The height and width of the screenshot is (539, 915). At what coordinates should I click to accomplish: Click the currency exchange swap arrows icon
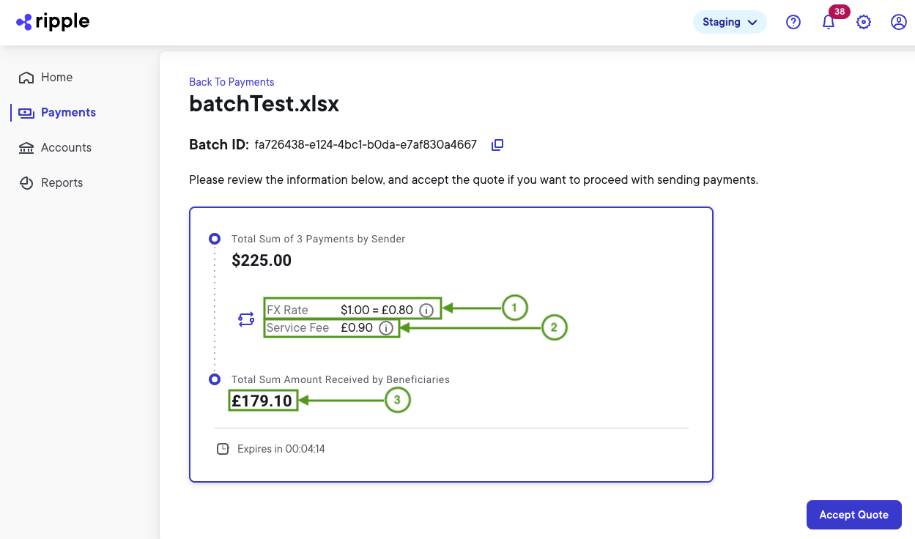tap(245, 319)
